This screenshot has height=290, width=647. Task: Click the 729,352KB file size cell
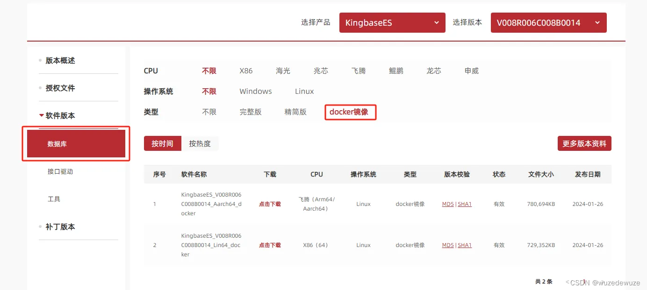point(541,245)
